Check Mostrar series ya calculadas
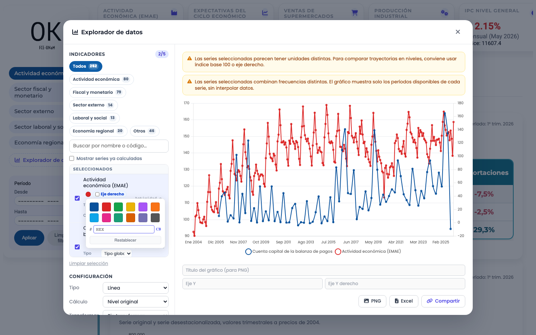The image size is (536, 335). (72, 159)
